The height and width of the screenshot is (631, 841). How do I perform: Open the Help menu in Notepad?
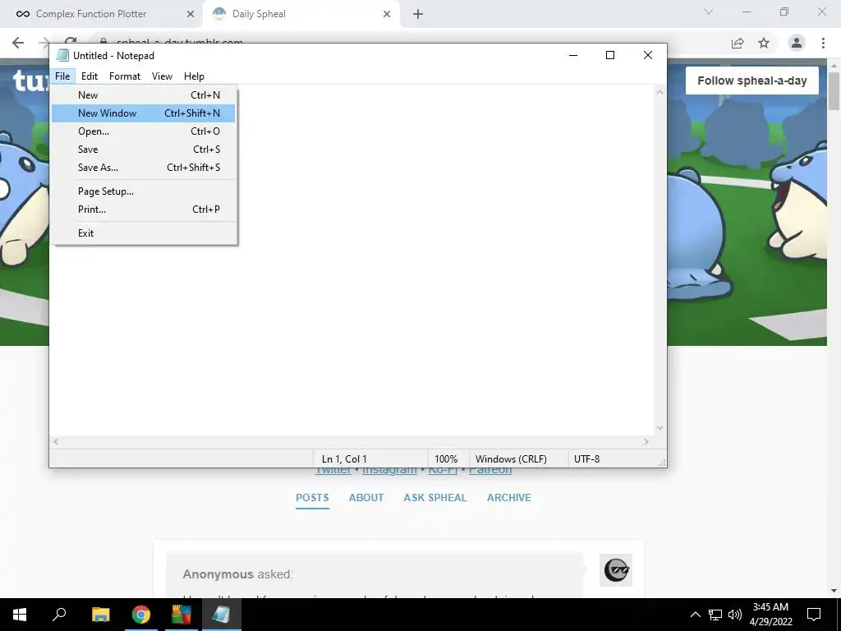[194, 76]
